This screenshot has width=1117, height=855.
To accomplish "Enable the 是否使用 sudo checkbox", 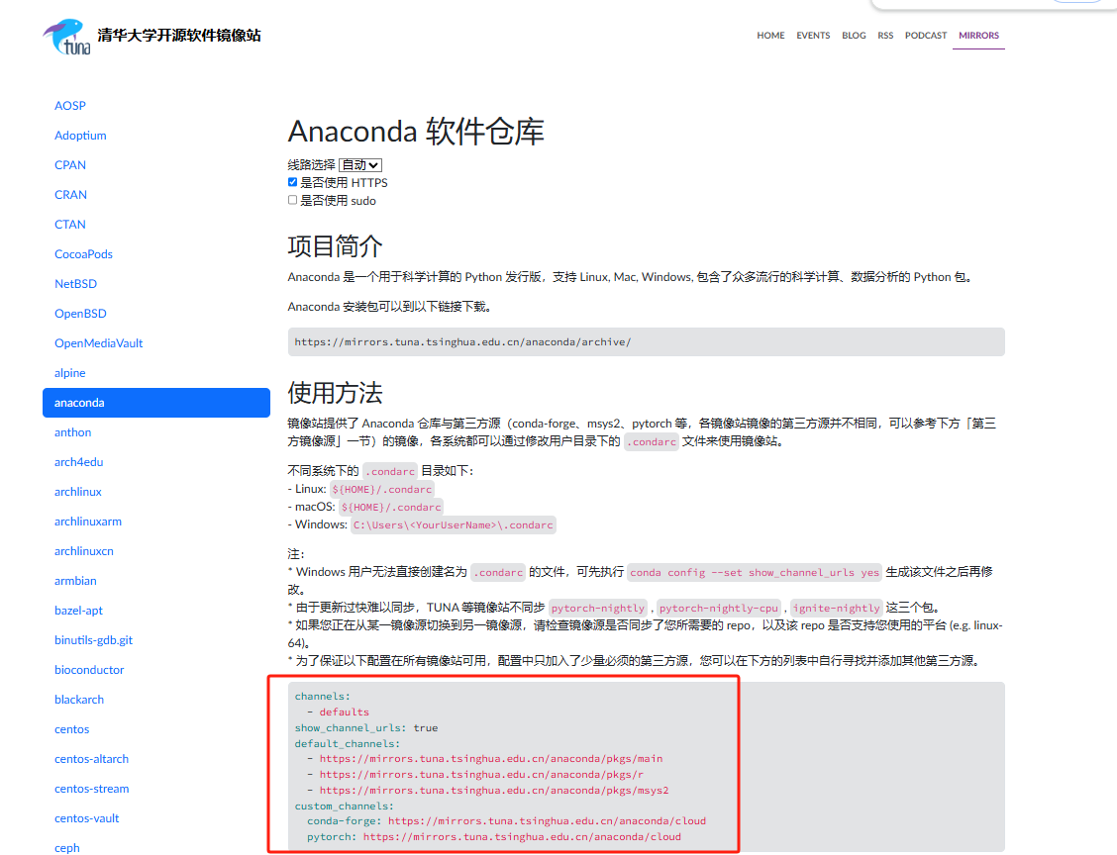I will point(293,200).
